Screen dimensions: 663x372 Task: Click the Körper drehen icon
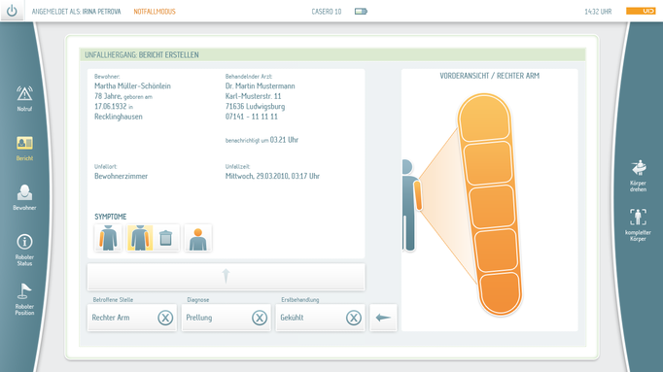(638, 176)
